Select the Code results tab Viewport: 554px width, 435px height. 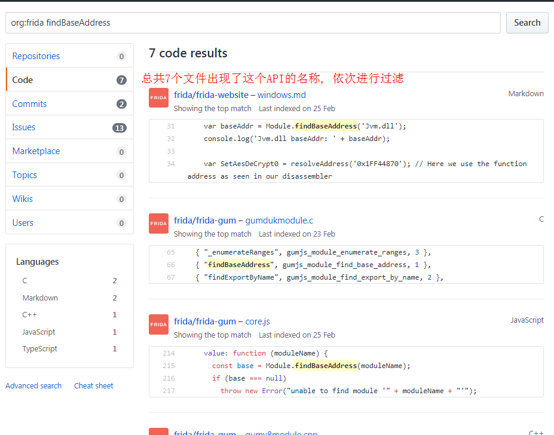tap(69, 80)
